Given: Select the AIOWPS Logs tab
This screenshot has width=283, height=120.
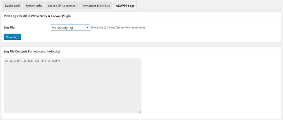Looking at the screenshot, I should point(125,6).
